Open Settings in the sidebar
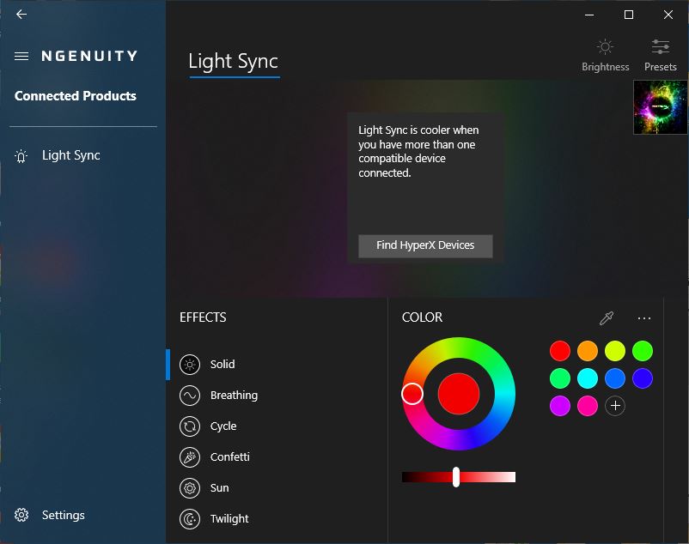The width and height of the screenshot is (689, 544). (x=64, y=515)
